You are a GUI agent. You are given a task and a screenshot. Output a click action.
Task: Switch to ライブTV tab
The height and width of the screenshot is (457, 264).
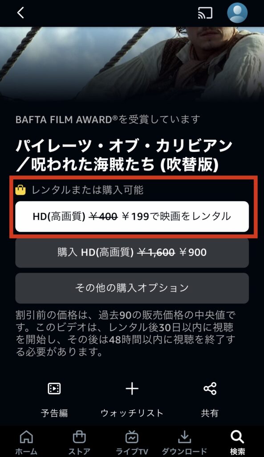132,442
